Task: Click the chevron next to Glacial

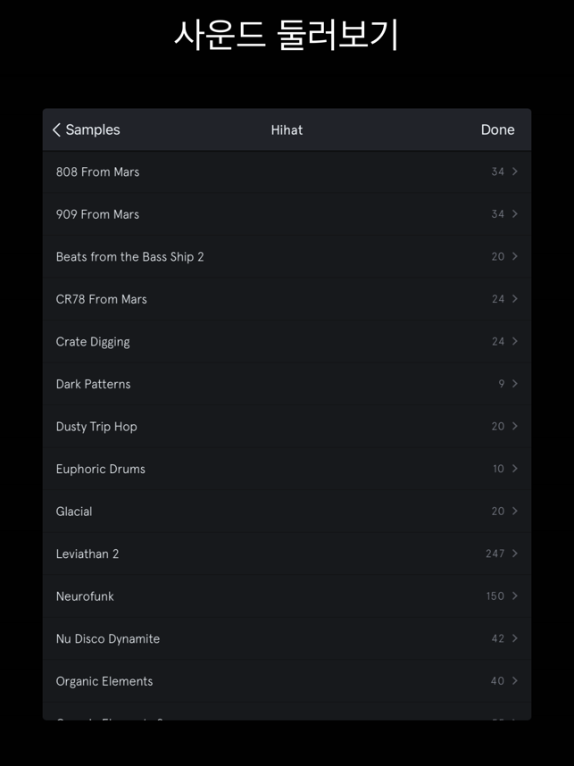Action: 514,511
